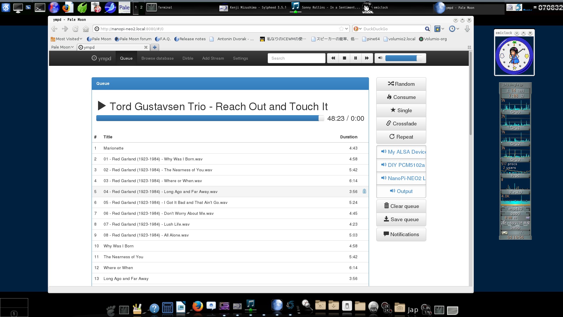Image resolution: width=563 pixels, height=317 pixels.
Task: Click the Clear queue button
Action: [401, 206]
